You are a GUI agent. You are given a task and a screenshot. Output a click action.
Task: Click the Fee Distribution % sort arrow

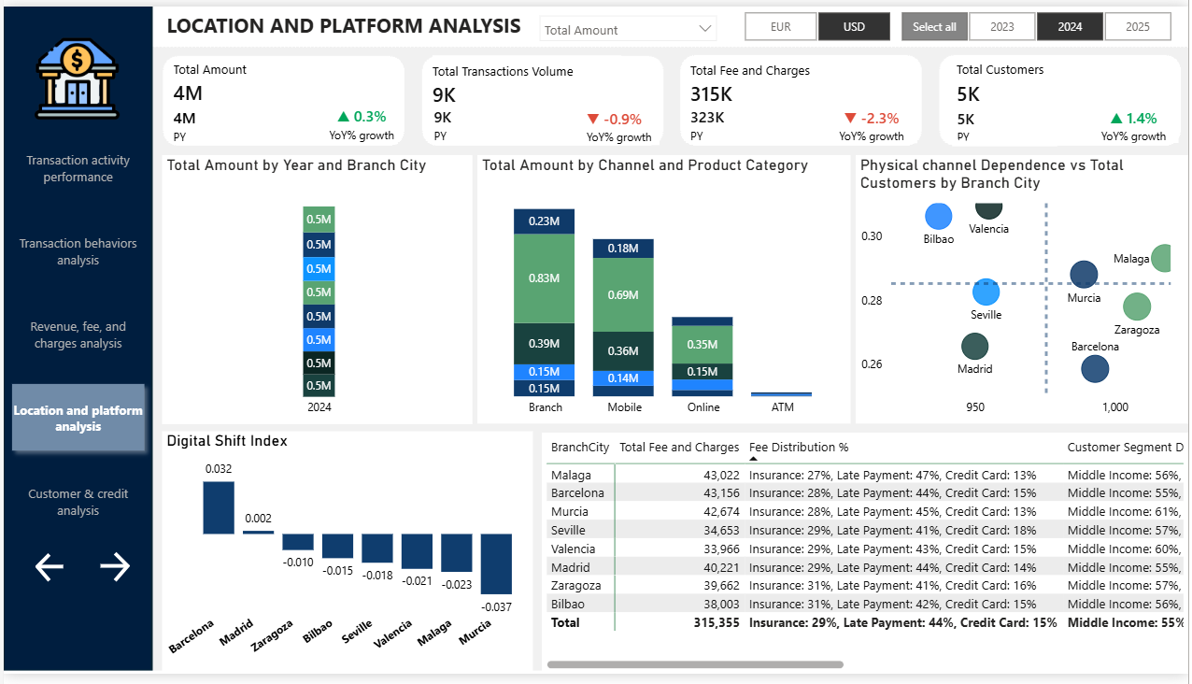pyautogui.click(x=754, y=459)
